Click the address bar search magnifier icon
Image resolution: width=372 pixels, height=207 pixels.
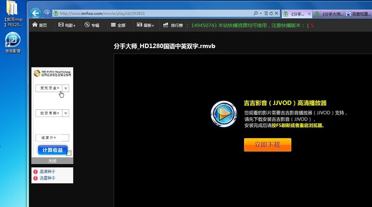pos(255,13)
